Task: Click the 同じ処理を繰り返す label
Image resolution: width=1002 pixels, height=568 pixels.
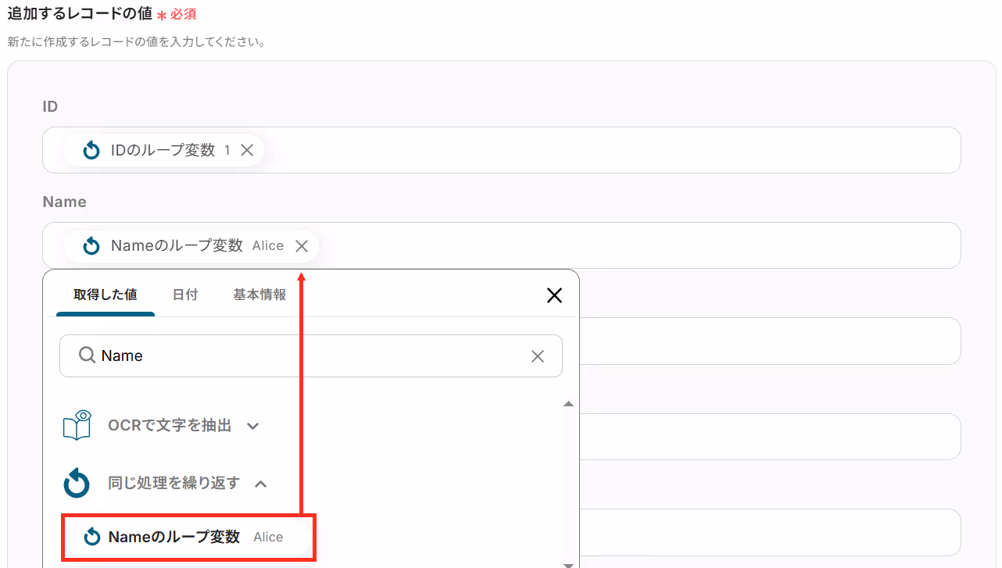Action: 174,484
